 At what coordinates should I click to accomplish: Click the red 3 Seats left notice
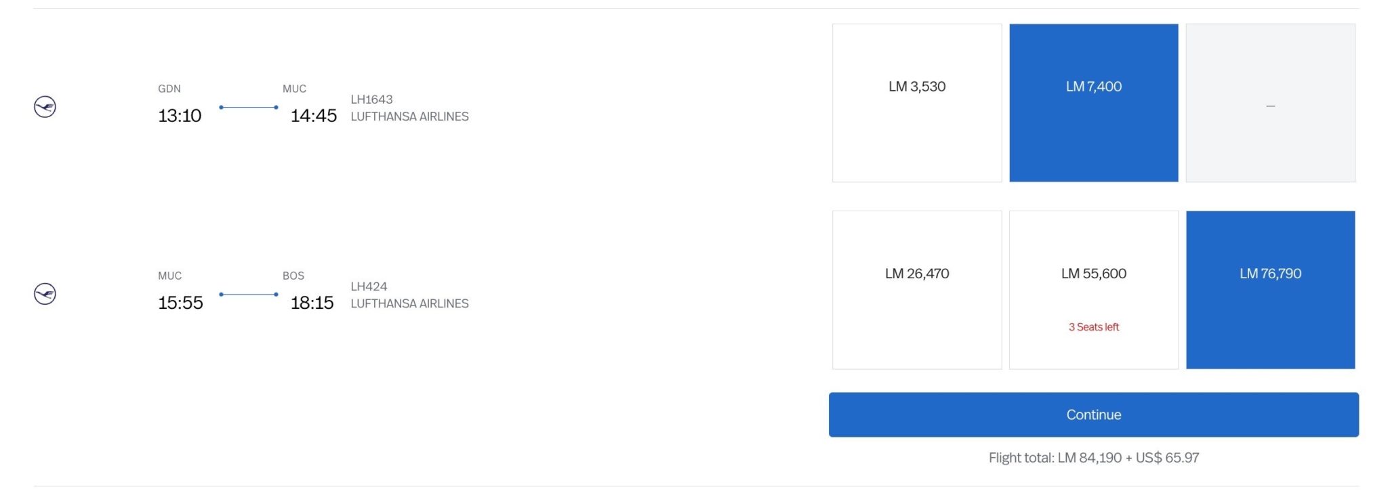[x=1094, y=327]
